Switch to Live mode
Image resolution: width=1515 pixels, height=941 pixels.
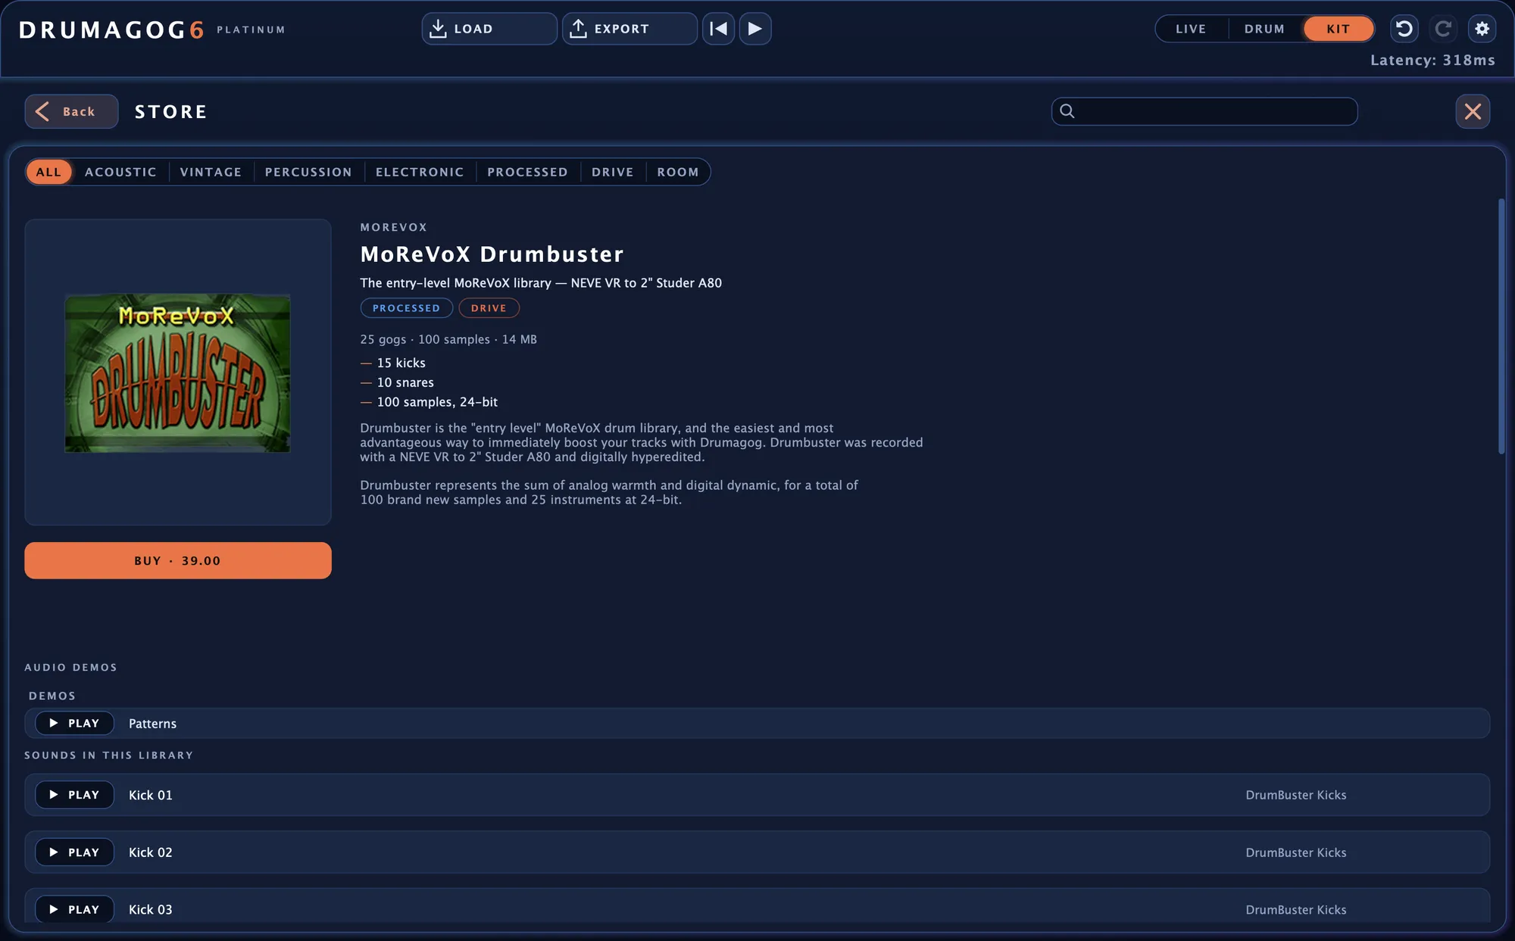tap(1191, 29)
